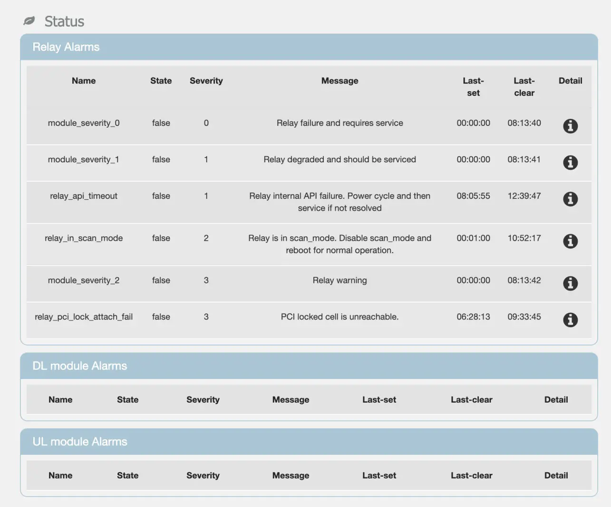
Task: Click the Detail column header in Relay Alarms
Action: pyautogui.click(x=571, y=81)
